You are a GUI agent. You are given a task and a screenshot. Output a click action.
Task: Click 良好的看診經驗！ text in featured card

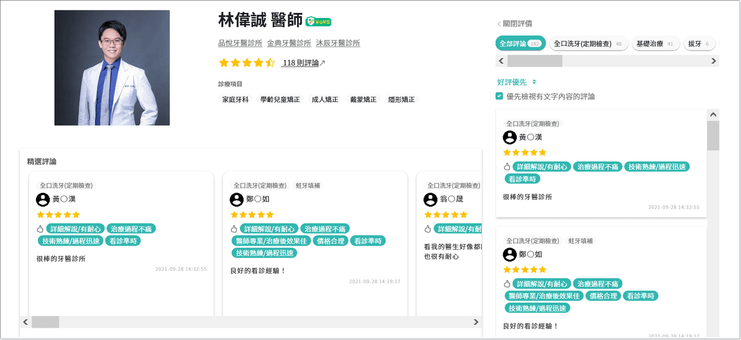click(258, 271)
